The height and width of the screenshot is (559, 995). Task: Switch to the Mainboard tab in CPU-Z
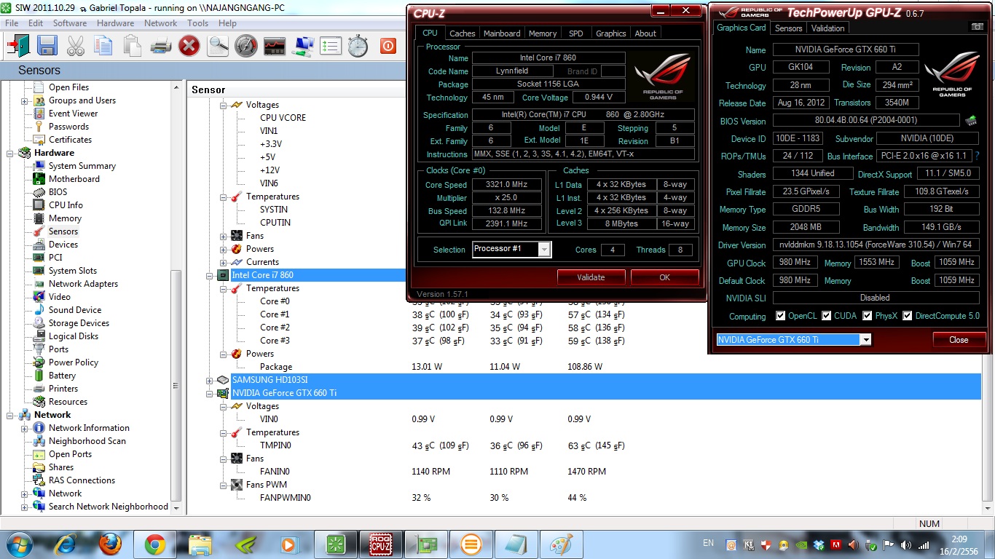tap(502, 33)
